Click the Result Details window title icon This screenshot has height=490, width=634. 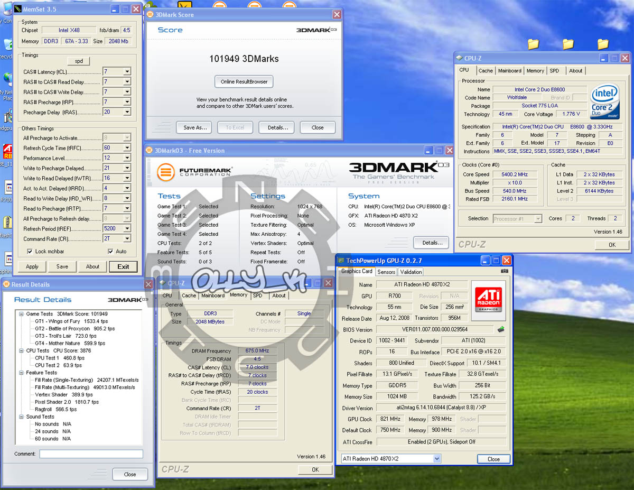[6, 284]
